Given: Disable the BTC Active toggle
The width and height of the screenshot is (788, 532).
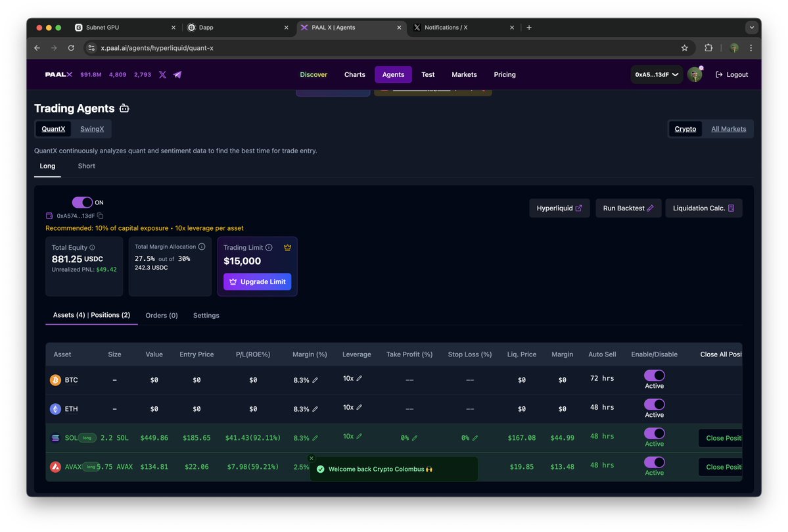Looking at the screenshot, I should click(x=655, y=375).
